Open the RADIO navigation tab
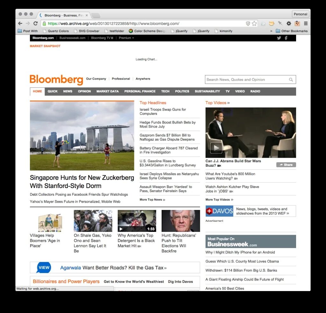This screenshot has height=313, width=326. [255, 91]
